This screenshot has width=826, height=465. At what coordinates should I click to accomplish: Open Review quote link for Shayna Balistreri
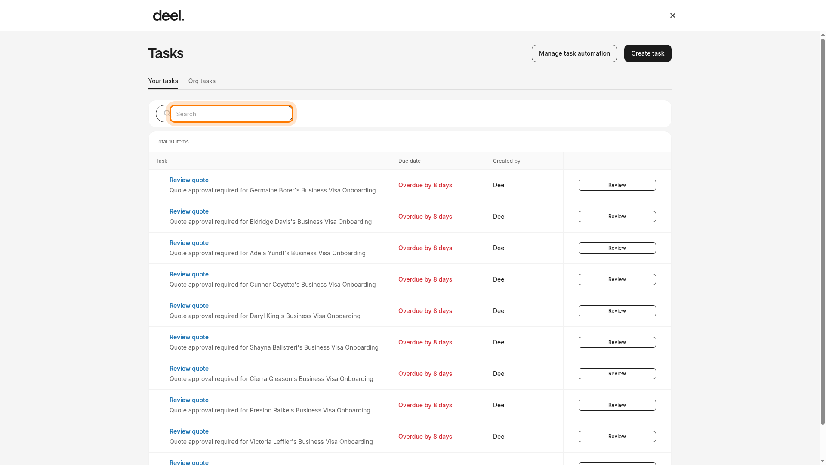(x=189, y=337)
